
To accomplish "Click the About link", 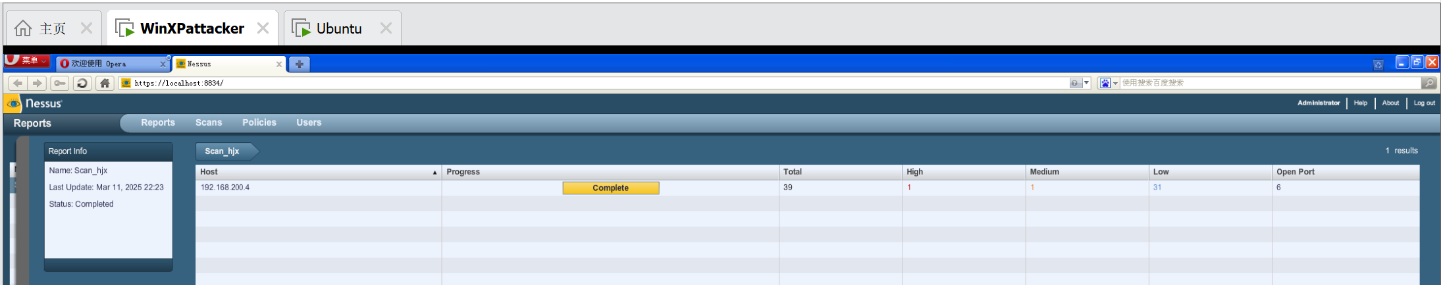I will [1390, 103].
